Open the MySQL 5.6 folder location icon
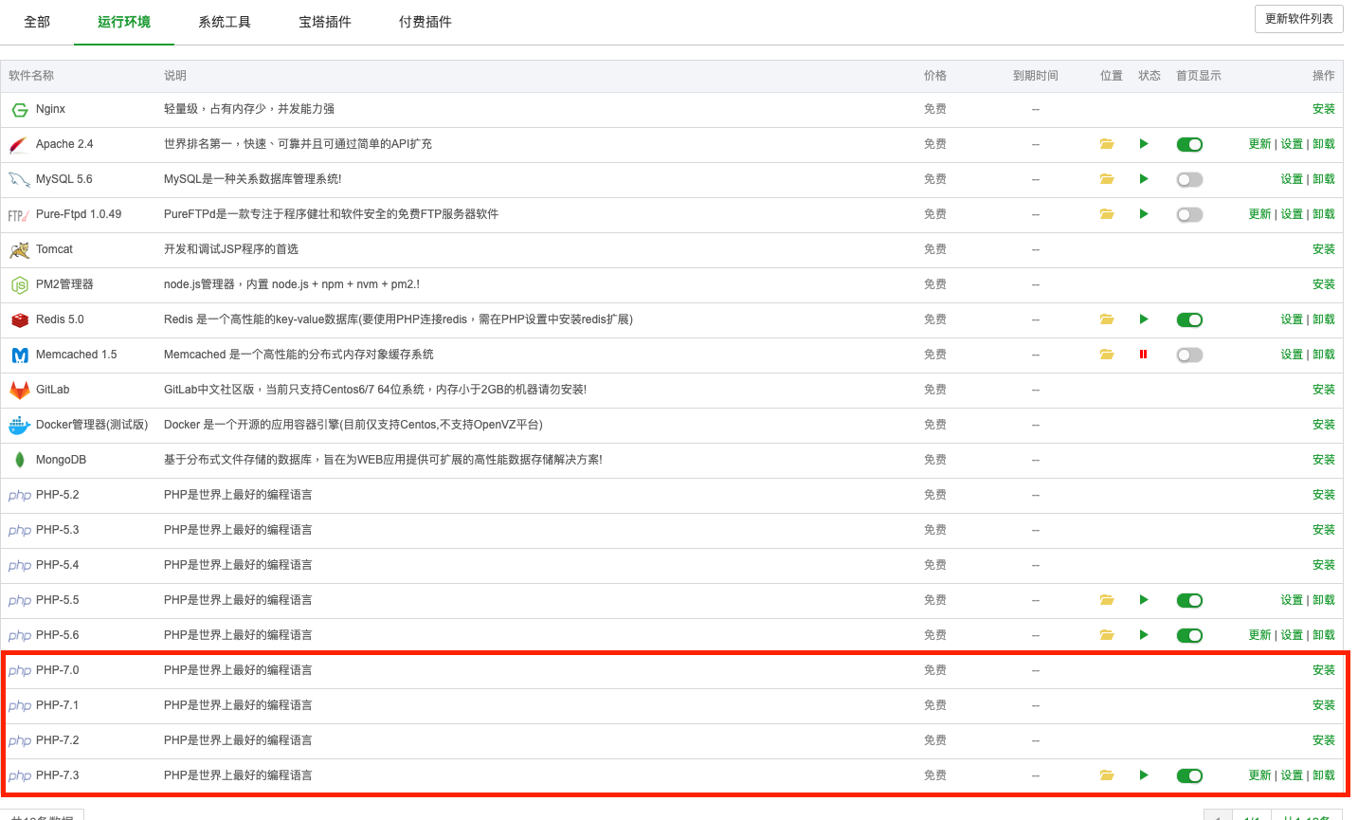The width and height of the screenshot is (1358, 820). [1106, 179]
